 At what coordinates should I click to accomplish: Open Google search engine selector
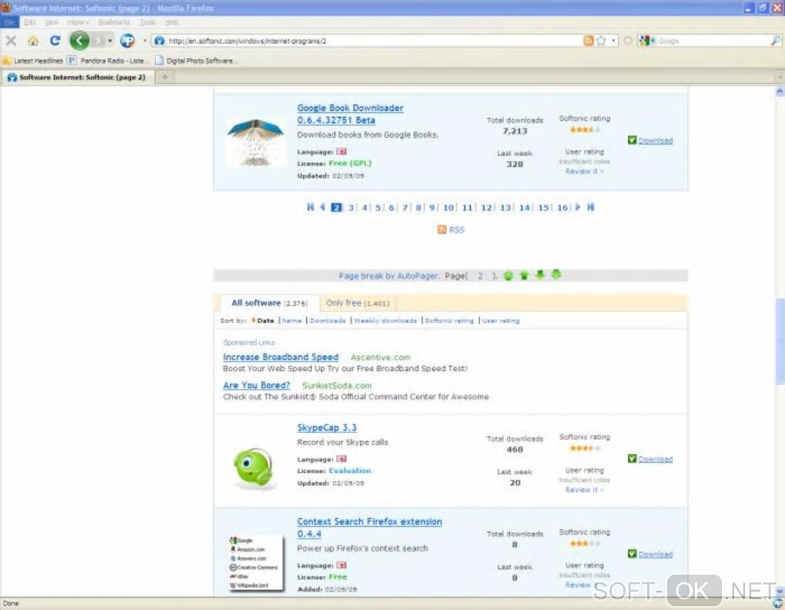646,41
